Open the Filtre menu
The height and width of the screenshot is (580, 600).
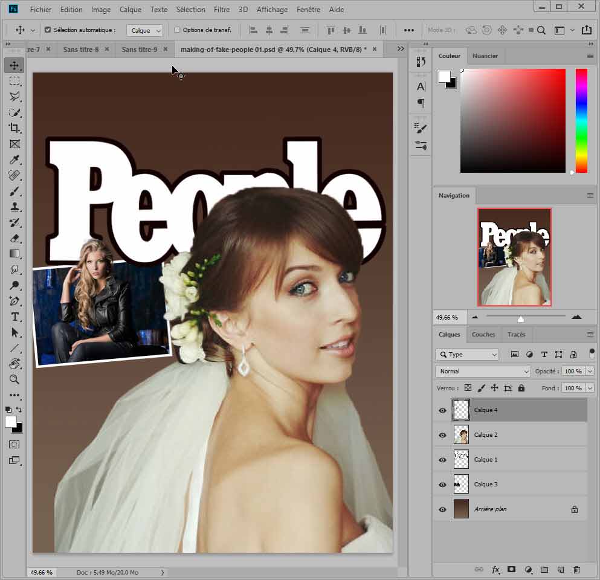coord(222,10)
